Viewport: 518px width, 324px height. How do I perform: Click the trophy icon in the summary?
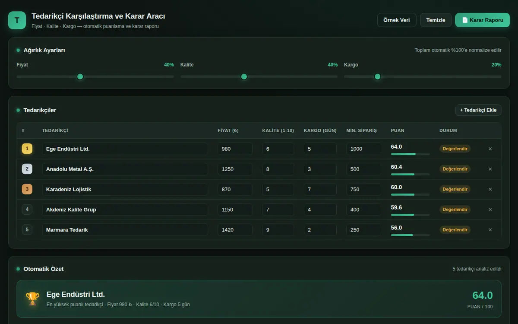32,299
